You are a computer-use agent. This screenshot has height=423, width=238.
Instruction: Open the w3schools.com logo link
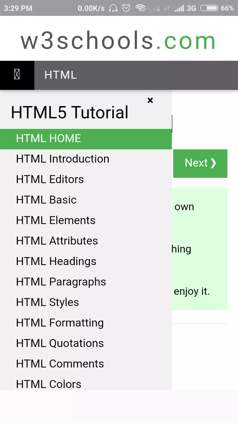click(x=118, y=41)
